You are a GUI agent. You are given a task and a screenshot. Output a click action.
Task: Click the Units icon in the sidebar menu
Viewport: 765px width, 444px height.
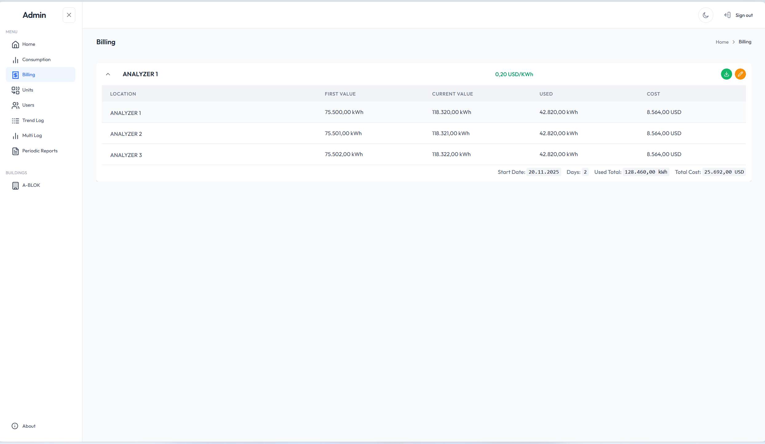pyautogui.click(x=15, y=90)
